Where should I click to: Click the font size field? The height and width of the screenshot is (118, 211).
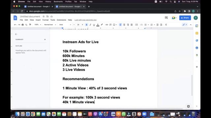tap(78, 25)
